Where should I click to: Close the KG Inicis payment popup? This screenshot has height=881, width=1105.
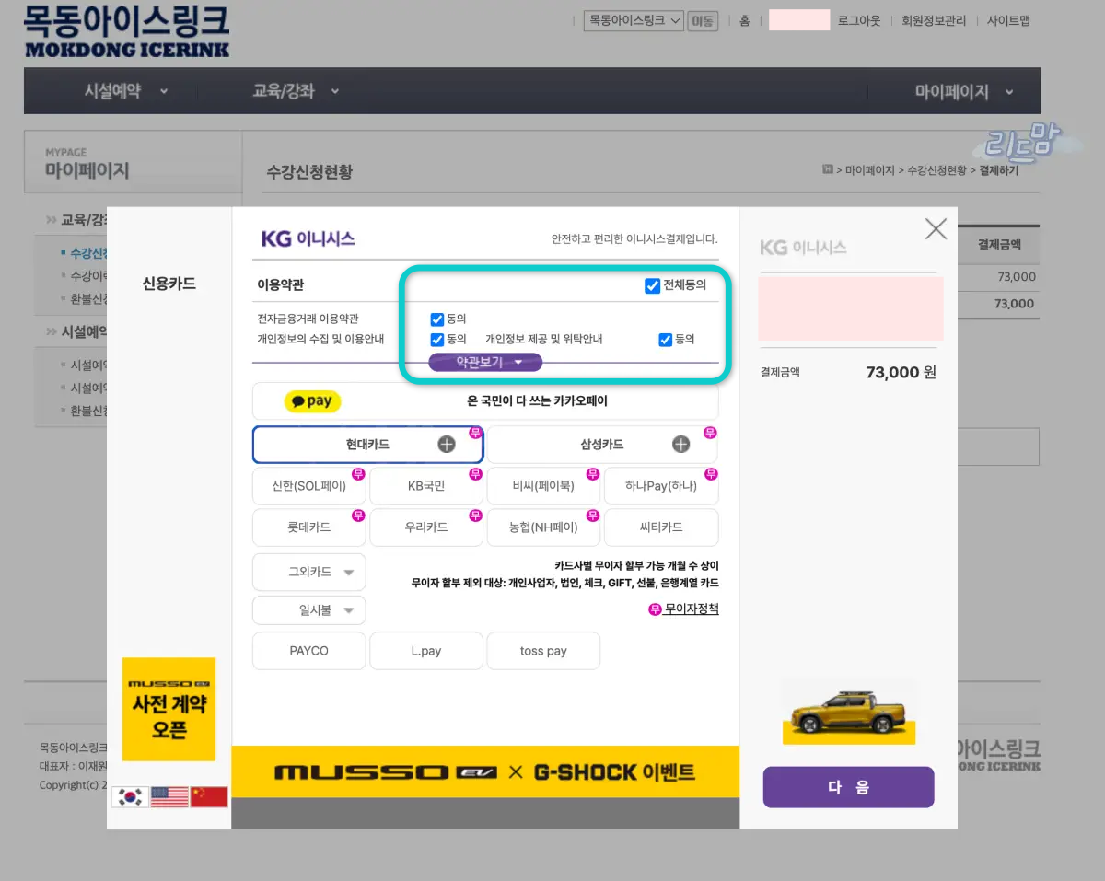[936, 229]
